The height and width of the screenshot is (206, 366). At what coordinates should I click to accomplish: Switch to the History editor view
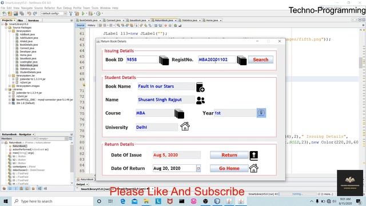pyautogui.click(x=91, y=25)
